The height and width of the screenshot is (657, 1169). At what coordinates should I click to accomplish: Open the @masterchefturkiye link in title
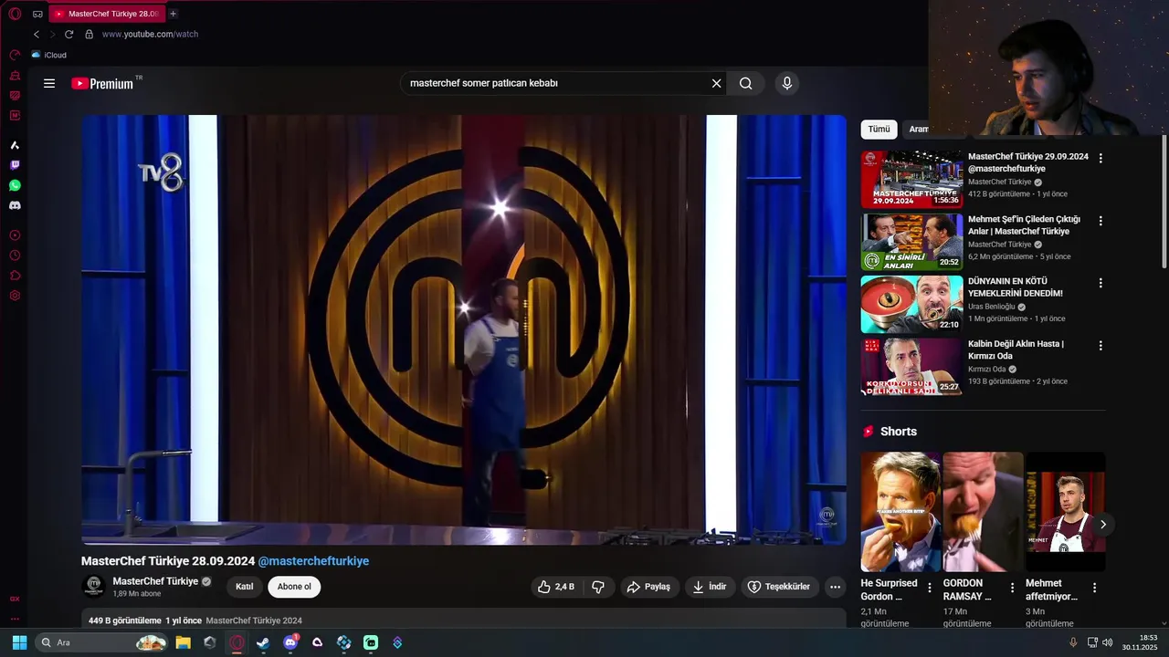313,561
